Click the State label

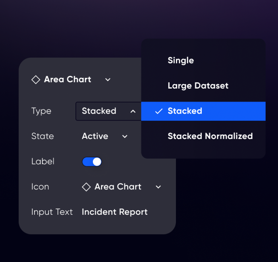coord(42,136)
